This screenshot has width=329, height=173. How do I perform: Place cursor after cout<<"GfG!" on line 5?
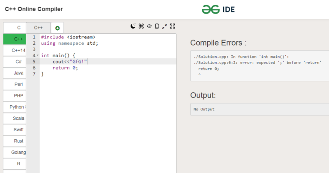coord(87,61)
